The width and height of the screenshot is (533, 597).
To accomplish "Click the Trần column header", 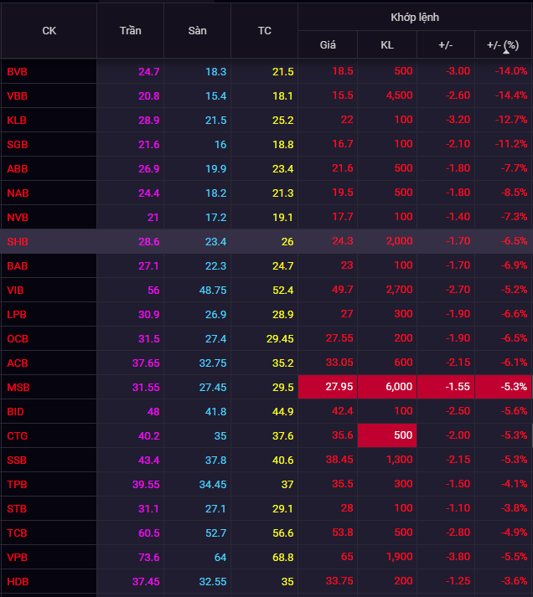I will coord(130,31).
